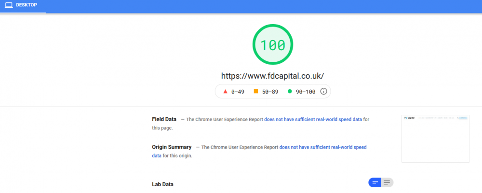Click the laptop icon beside DESKTOP
Viewport: 482px width, 193px height.
coord(9,5)
